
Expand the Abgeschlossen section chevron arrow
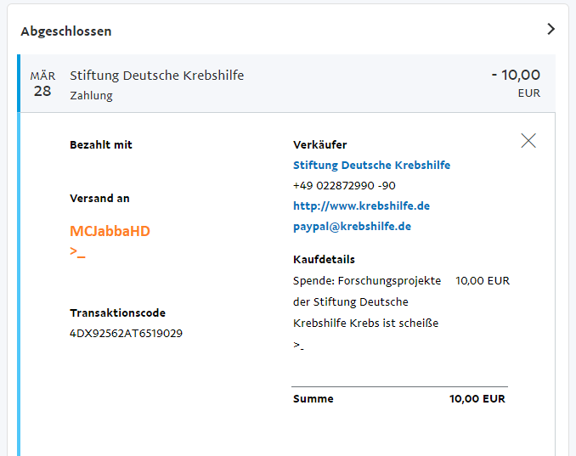tap(551, 29)
